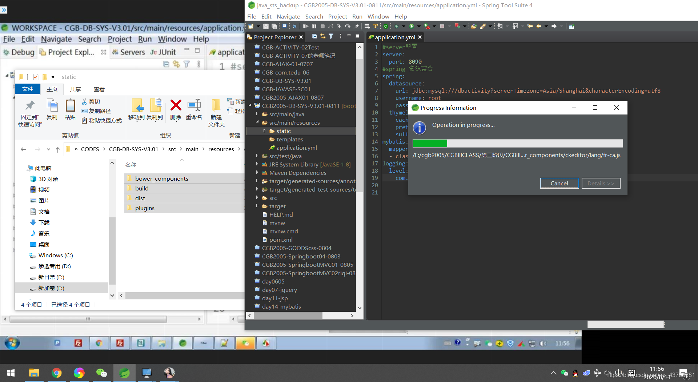The height and width of the screenshot is (382, 698).
Task: Click Collapse All icon in Project Explorer
Action: tap(314, 36)
